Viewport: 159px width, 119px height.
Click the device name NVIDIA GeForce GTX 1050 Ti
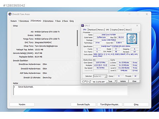tap(47, 32)
